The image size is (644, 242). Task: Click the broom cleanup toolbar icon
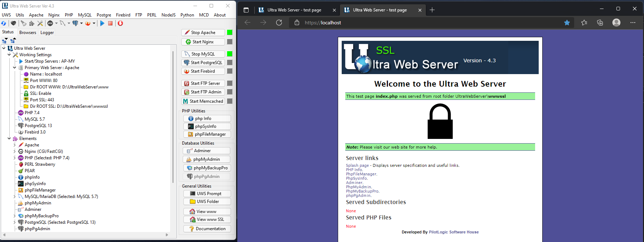click(24, 23)
